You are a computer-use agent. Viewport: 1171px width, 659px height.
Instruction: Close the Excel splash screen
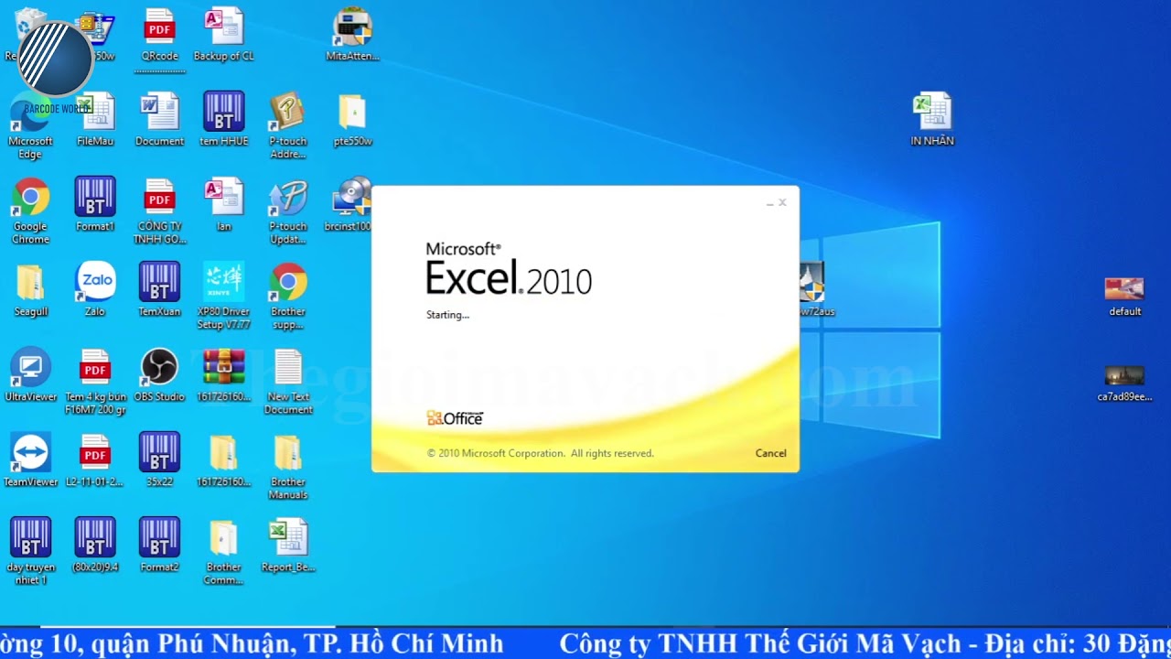coord(782,202)
